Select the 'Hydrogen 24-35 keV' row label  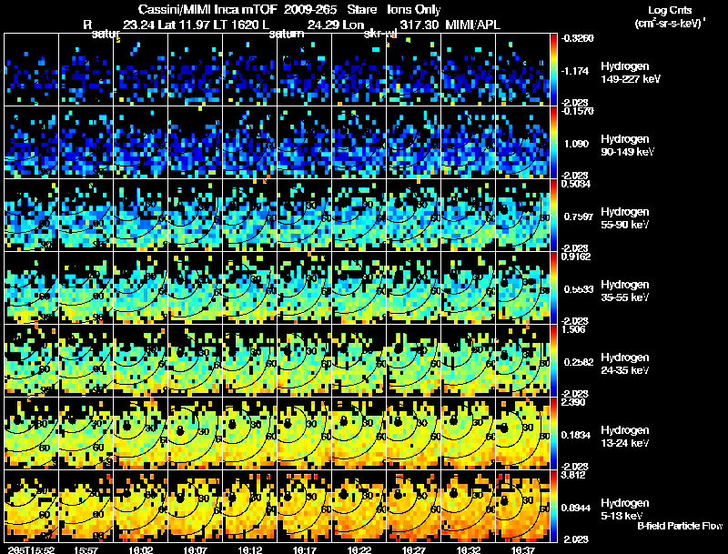[x=625, y=364]
